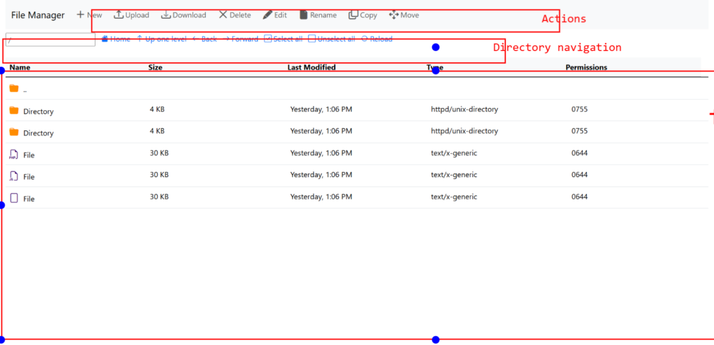
Task: Select the Edit pencil action
Action: (275, 15)
